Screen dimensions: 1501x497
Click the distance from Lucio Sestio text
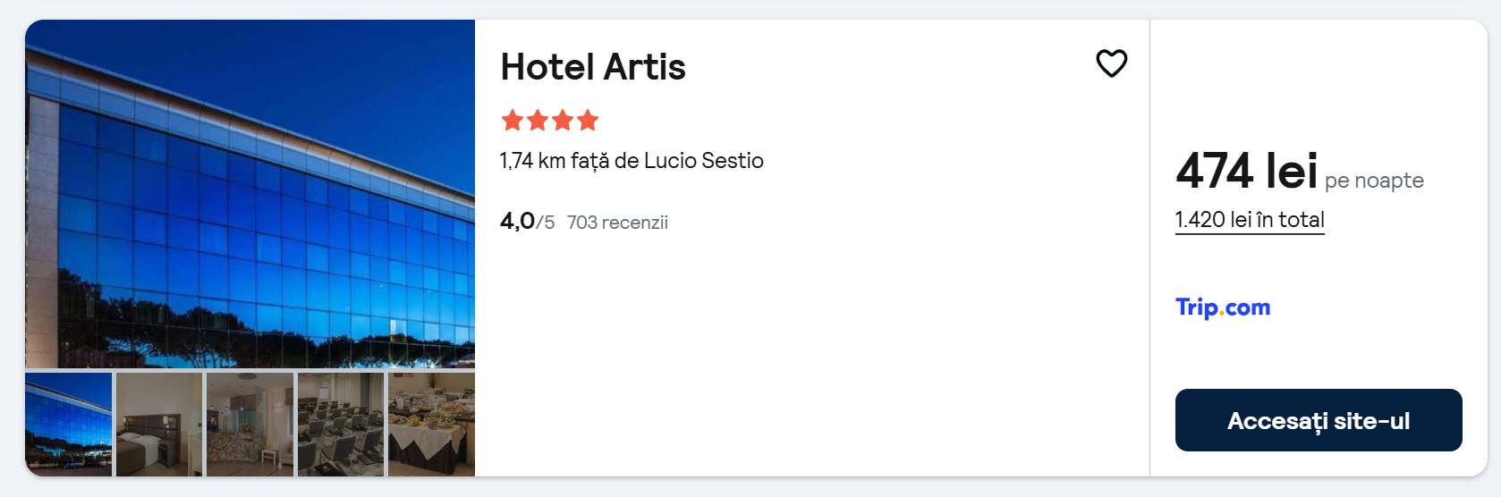point(631,161)
